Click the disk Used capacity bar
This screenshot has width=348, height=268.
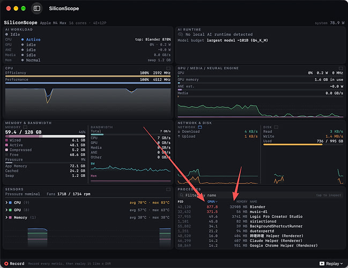[303, 144]
